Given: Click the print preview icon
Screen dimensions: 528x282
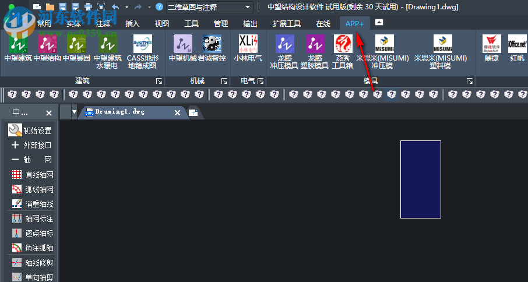Looking at the screenshot, I should pyautogui.click(x=101, y=7).
